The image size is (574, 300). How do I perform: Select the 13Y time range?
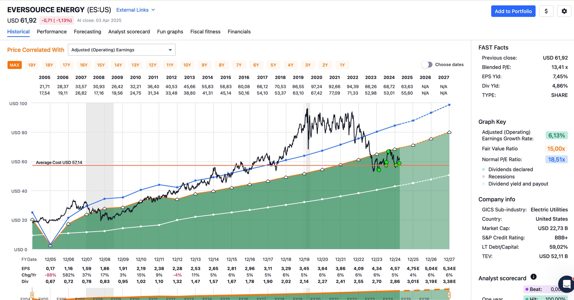[135, 65]
